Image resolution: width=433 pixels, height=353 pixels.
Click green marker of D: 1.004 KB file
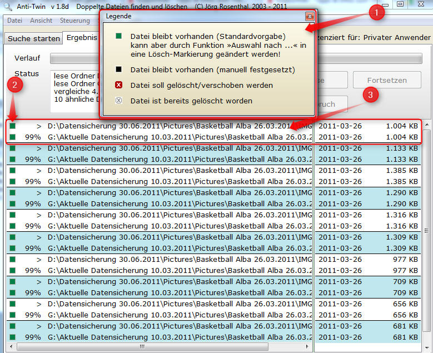click(12, 126)
